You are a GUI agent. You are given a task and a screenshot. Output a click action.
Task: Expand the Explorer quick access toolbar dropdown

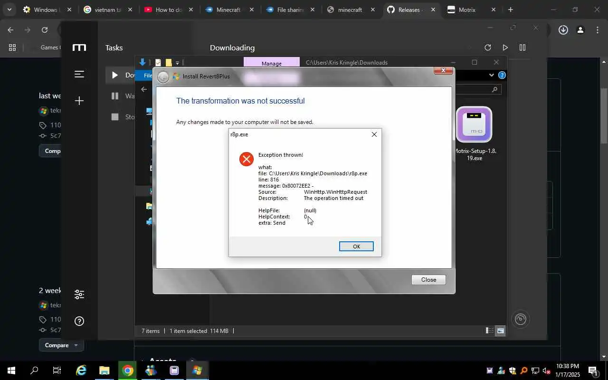coord(177,63)
